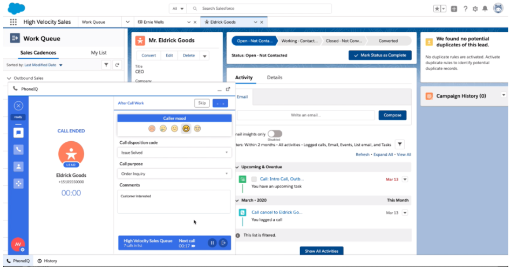Select the Email composer tab
The width and height of the screenshot is (511, 270).
click(x=242, y=97)
